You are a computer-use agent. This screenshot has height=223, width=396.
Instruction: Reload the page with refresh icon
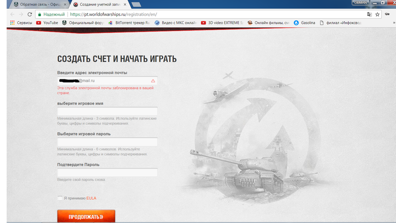[x=30, y=14]
